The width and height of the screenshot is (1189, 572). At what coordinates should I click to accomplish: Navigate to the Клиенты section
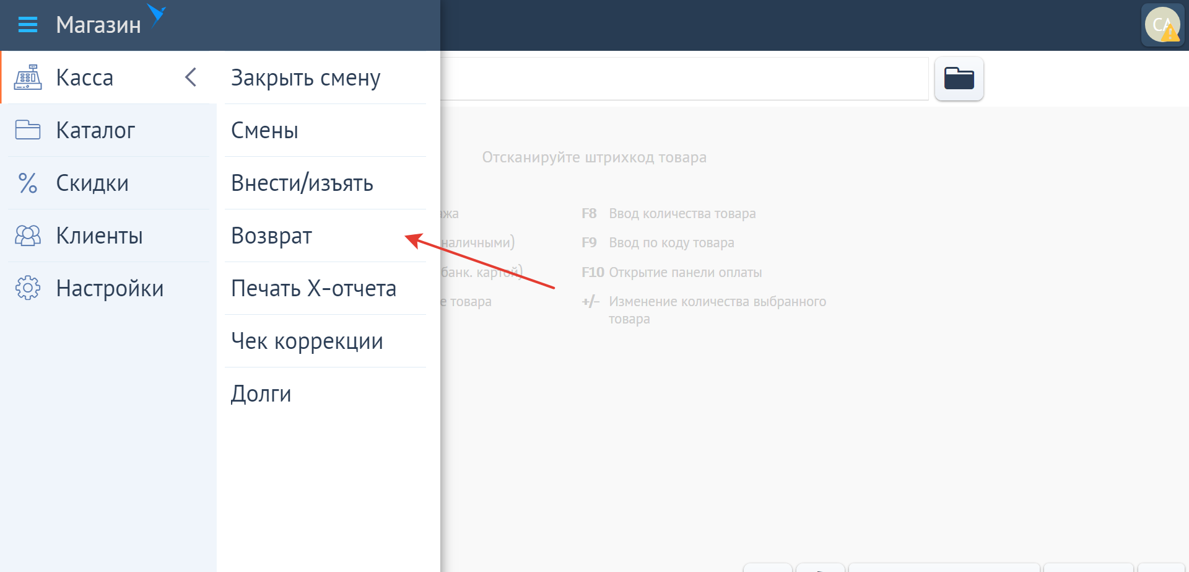[99, 235]
